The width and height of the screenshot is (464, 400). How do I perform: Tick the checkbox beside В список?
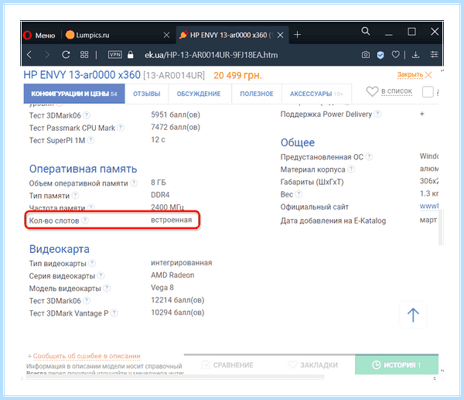pos(428,92)
